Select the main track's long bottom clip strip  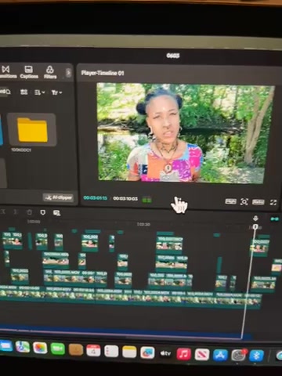pyautogui.click(x=130, y=297)
